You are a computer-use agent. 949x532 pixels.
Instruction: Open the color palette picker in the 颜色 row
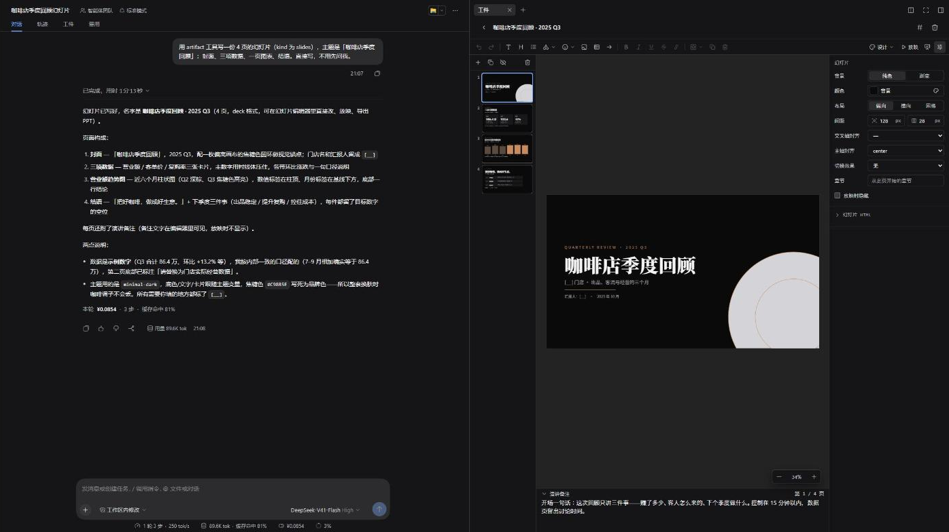pyautogui.click(x=936, y=90)
